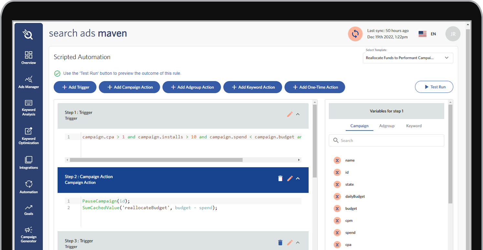This screenshot has height=250, width=483.
Task: Click the PauseCampaign(id) code line
Action: [106, 201]
